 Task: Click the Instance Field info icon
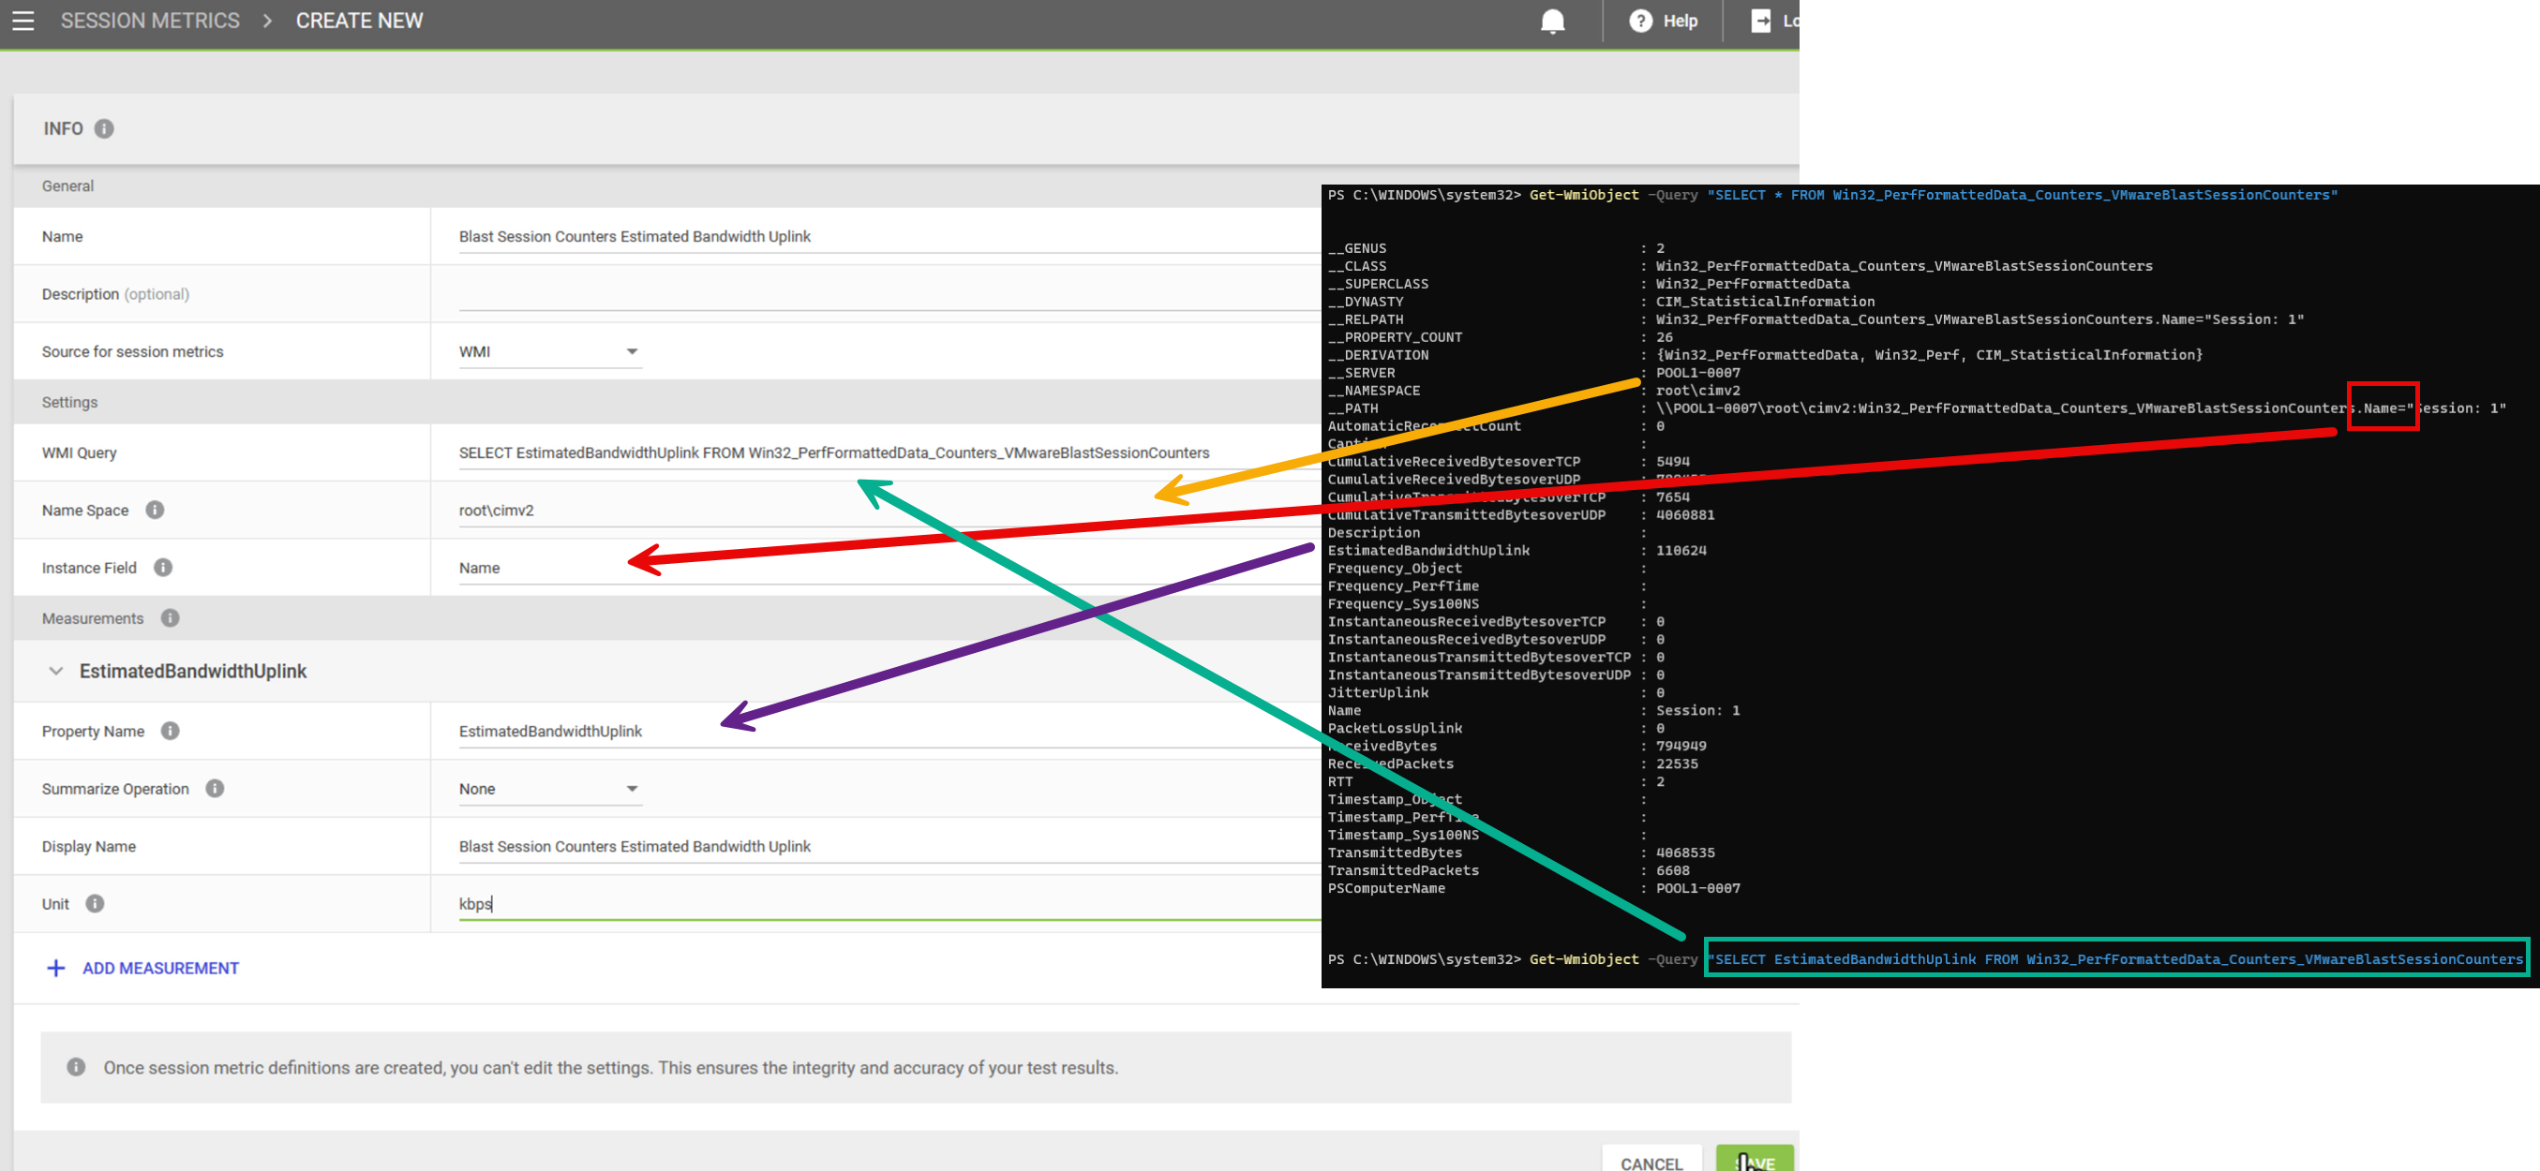pos(164,568)
